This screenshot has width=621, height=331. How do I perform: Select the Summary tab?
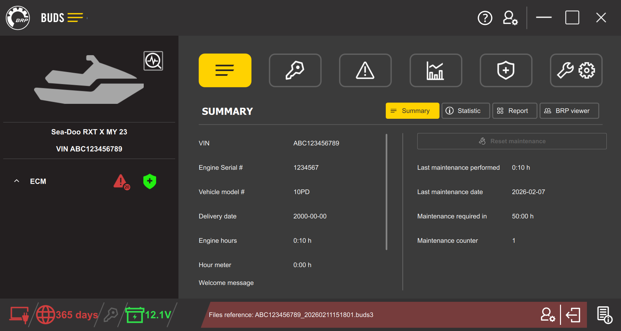(x=412, y=111)
